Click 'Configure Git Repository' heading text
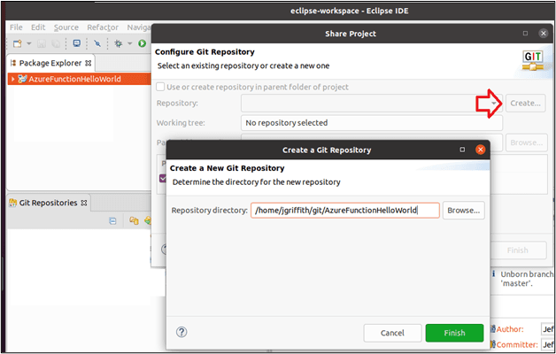556x354 pixels. [x=205, y=52]
